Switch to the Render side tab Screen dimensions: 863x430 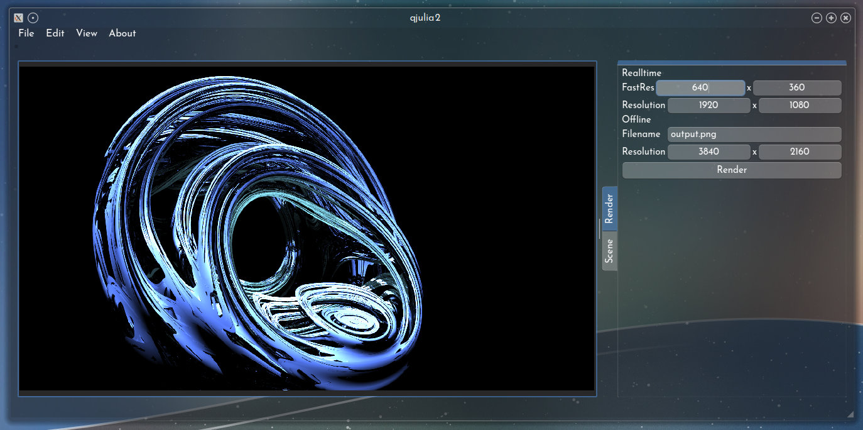(x=609, y=209)
